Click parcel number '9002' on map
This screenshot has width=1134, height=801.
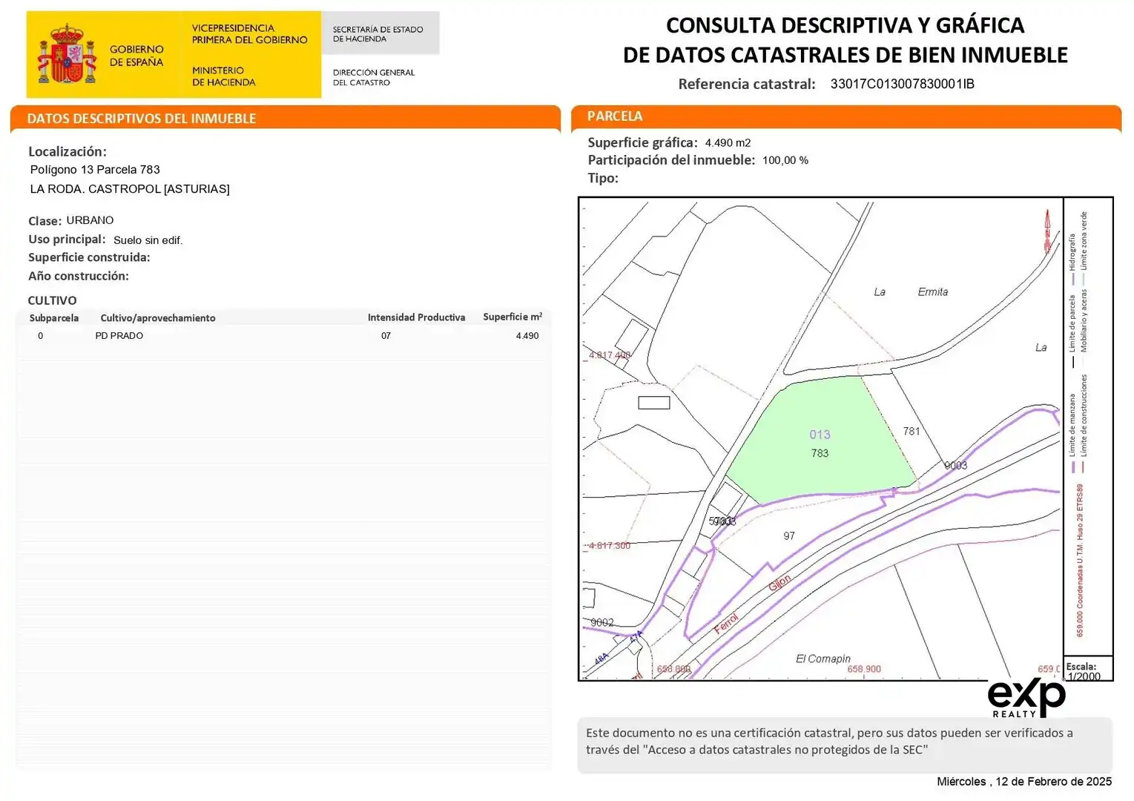(602, 622)
